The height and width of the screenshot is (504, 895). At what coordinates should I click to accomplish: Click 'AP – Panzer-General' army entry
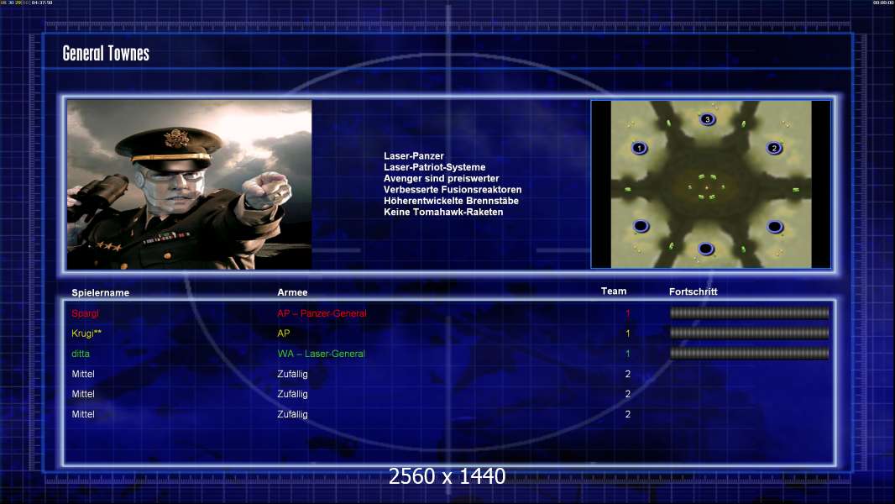click(x=322, y=313)
